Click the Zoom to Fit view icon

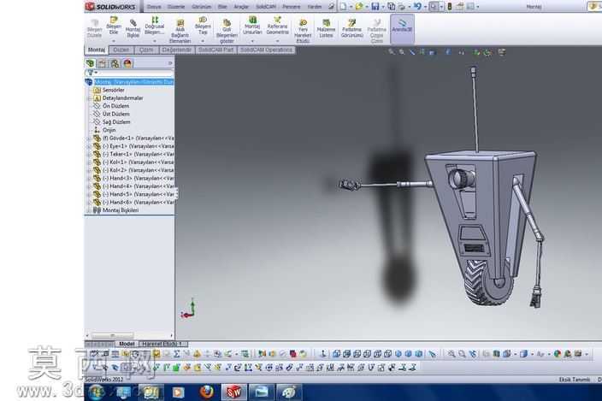[x=392, y=52]
